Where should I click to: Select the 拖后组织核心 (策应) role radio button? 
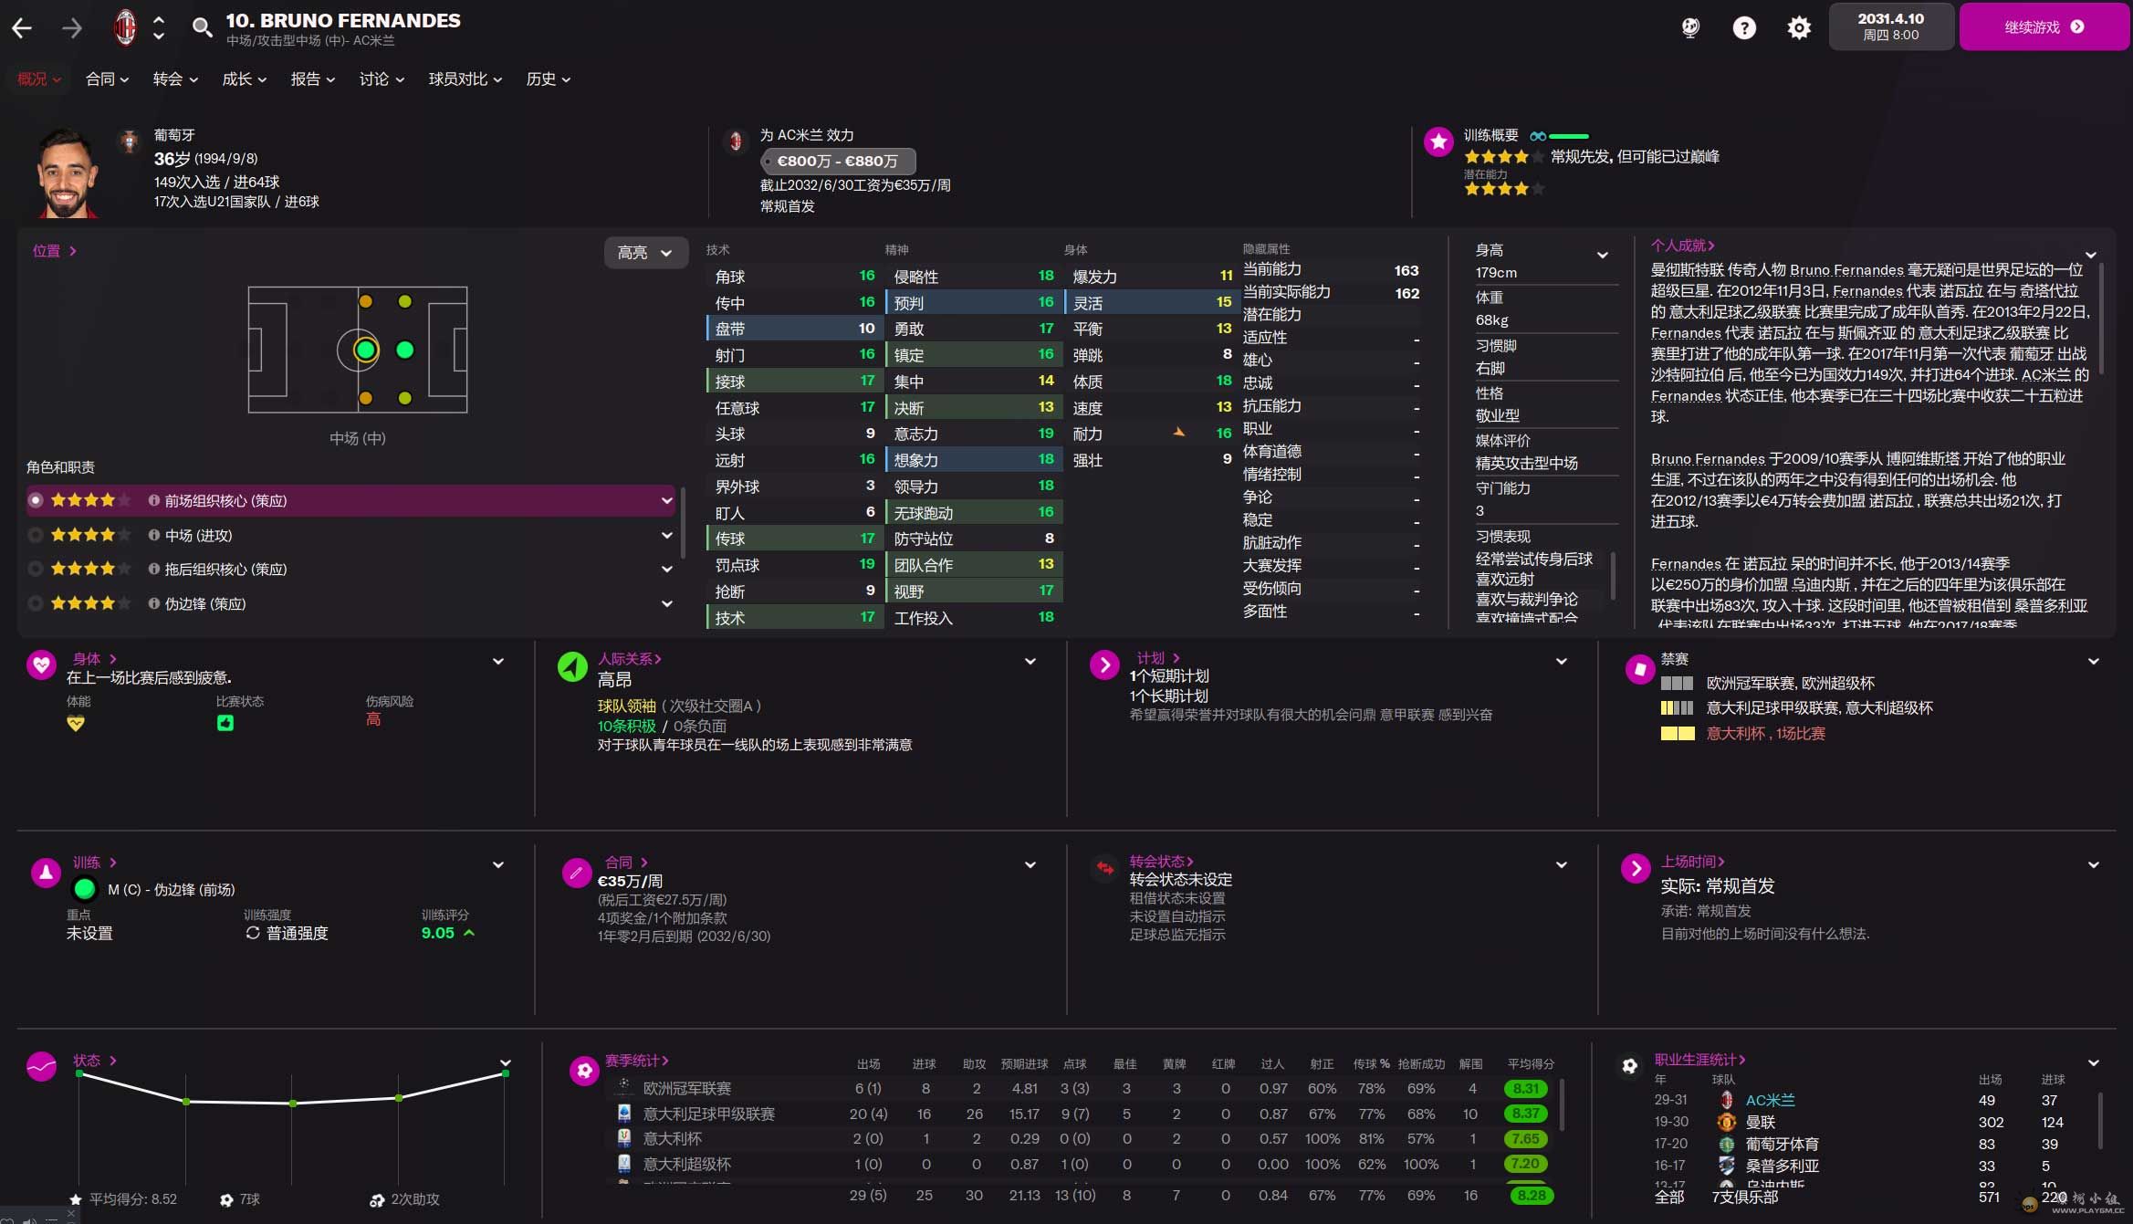click(x=36, y=569)
